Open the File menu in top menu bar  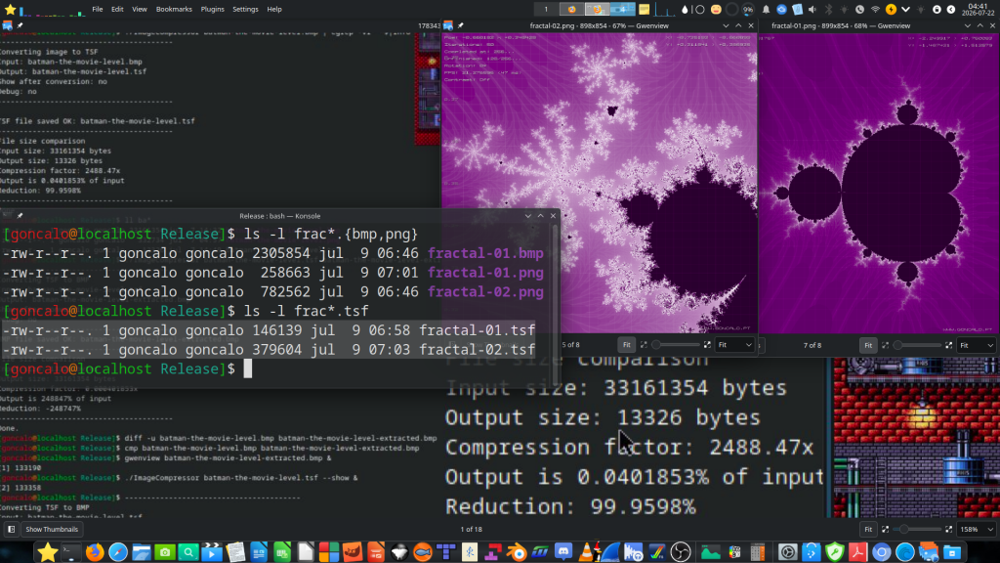[97, 9]
